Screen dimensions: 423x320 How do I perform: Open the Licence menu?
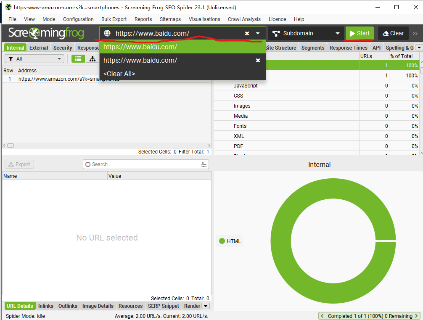pyautogui.click(x=278, y=19)
